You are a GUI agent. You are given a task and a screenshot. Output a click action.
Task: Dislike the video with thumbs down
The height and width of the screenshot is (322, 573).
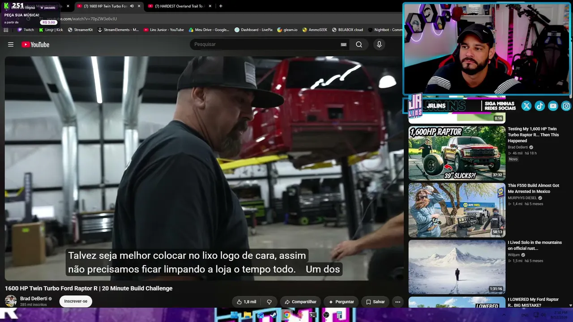click(269, 302)
